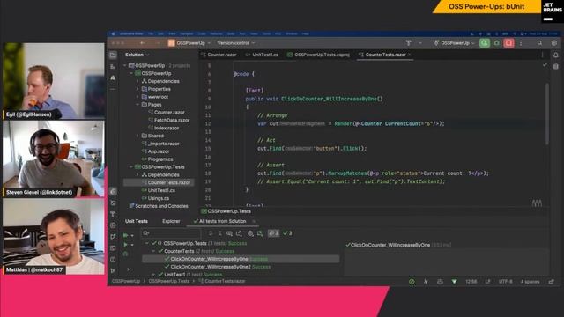
Task: Click the search magnifier icon in Rider toolbar
Action: click(539, 43)
